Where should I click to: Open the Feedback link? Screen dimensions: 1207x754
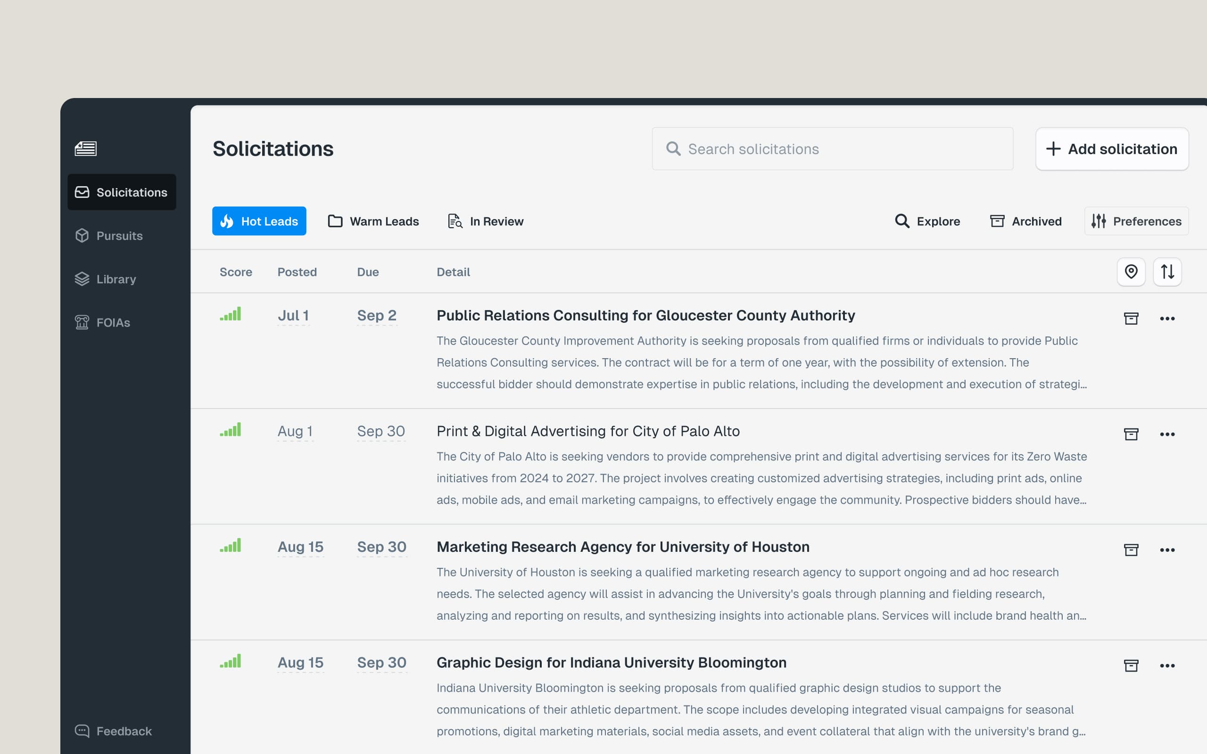click(x=114, y=730)
